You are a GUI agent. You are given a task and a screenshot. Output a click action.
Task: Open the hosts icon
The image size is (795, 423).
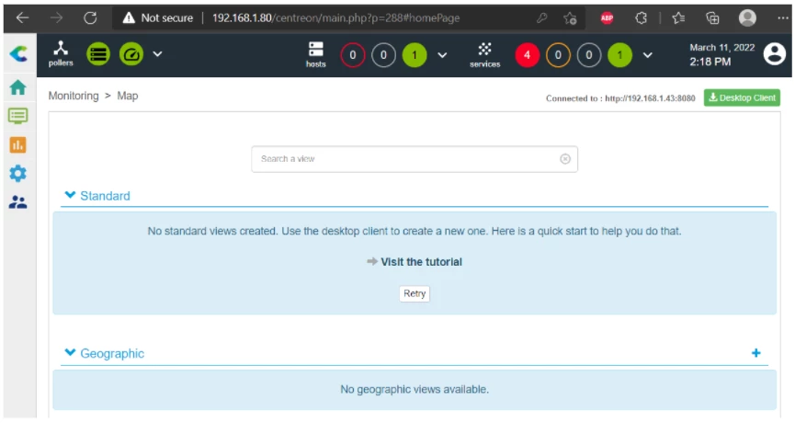coord(315,54)
